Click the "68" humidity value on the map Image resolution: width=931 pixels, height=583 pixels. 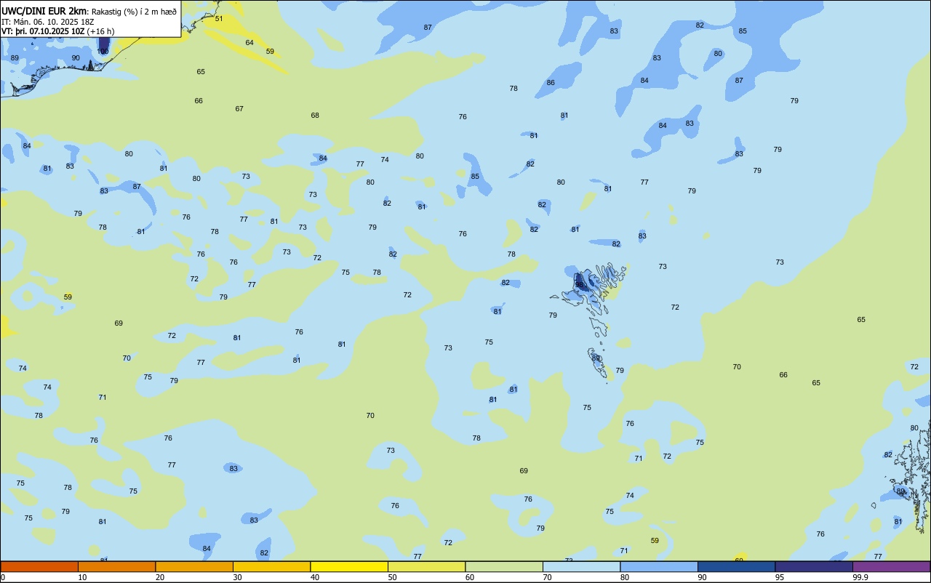pyautogui.click(x=315, y=116)
